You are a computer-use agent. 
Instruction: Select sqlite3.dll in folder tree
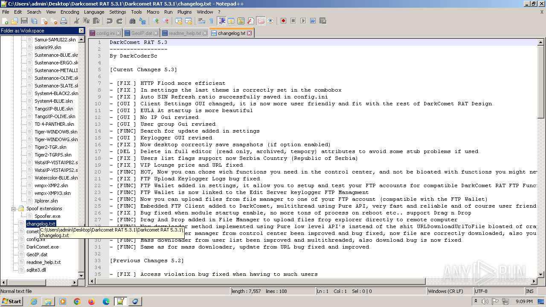click(36, 270)
